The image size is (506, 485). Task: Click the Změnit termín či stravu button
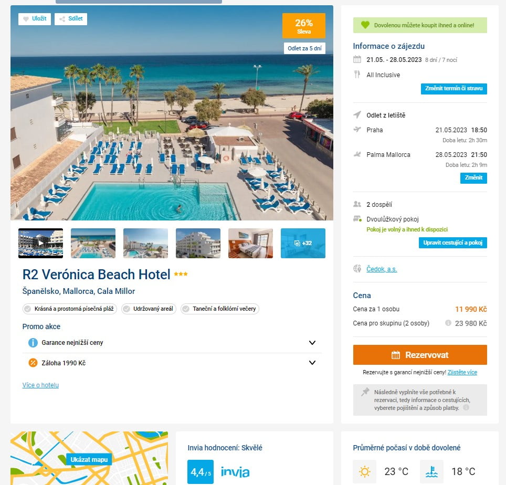[x=454, y=89]
